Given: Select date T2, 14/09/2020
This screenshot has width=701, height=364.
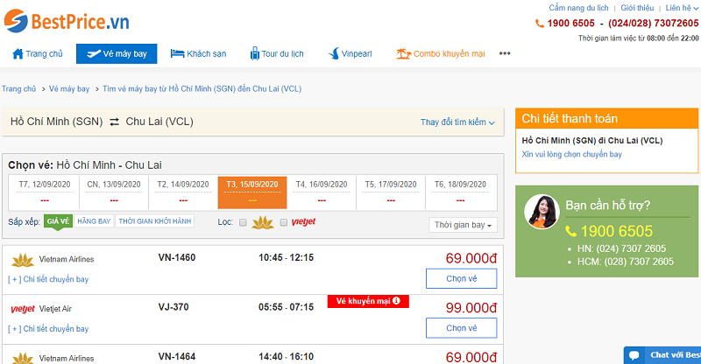Looking at the screenshot, I should click(x=183, y=192).
